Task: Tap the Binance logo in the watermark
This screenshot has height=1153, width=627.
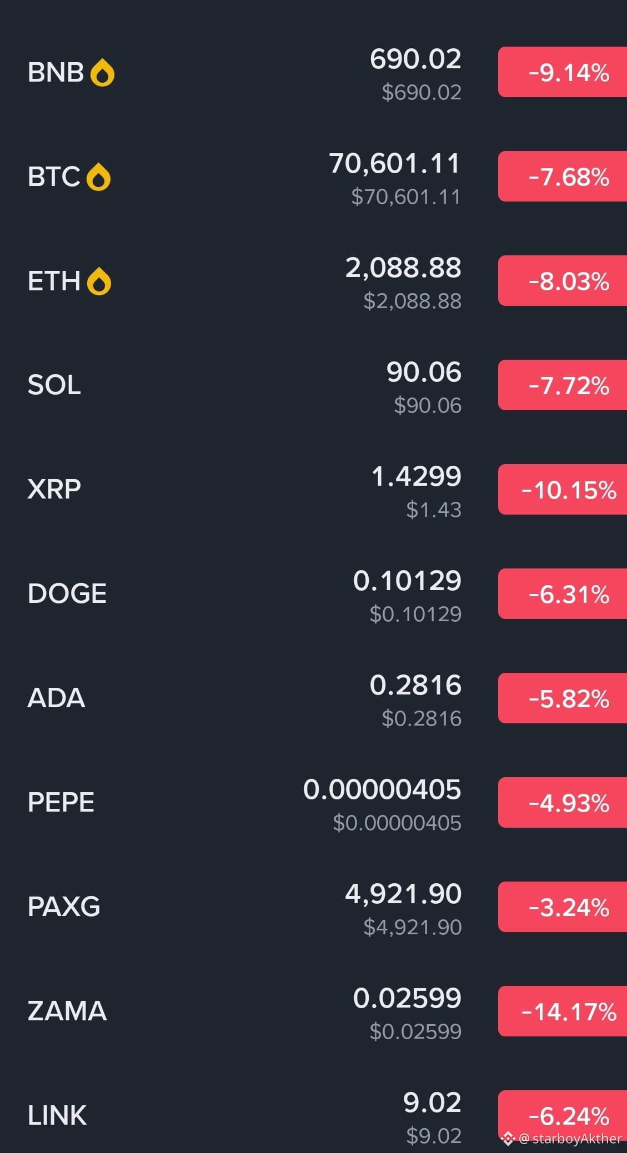Action: (508, 1139)
